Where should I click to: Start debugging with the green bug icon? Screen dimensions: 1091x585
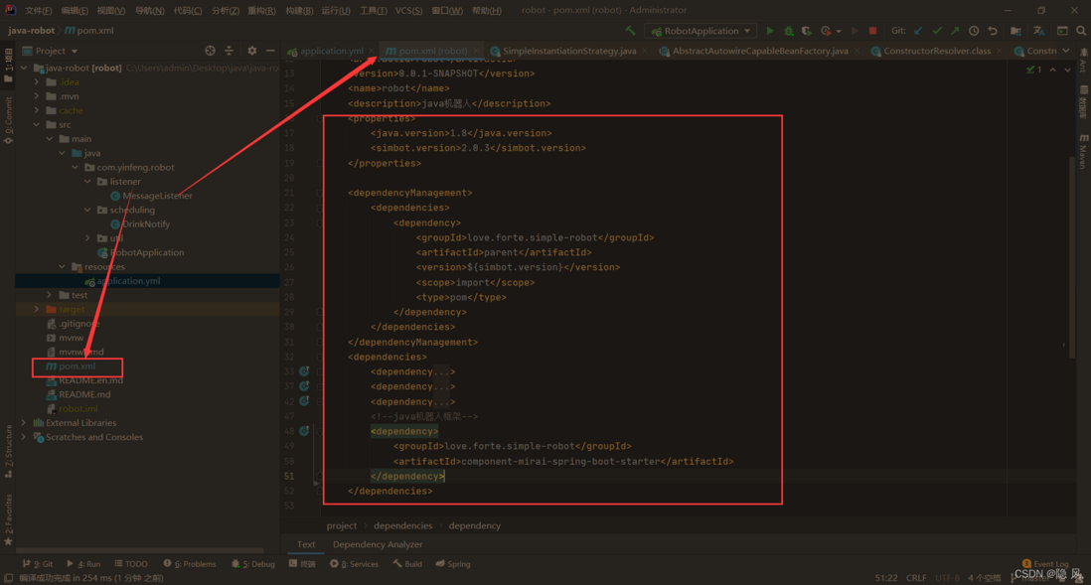point(788,31)
